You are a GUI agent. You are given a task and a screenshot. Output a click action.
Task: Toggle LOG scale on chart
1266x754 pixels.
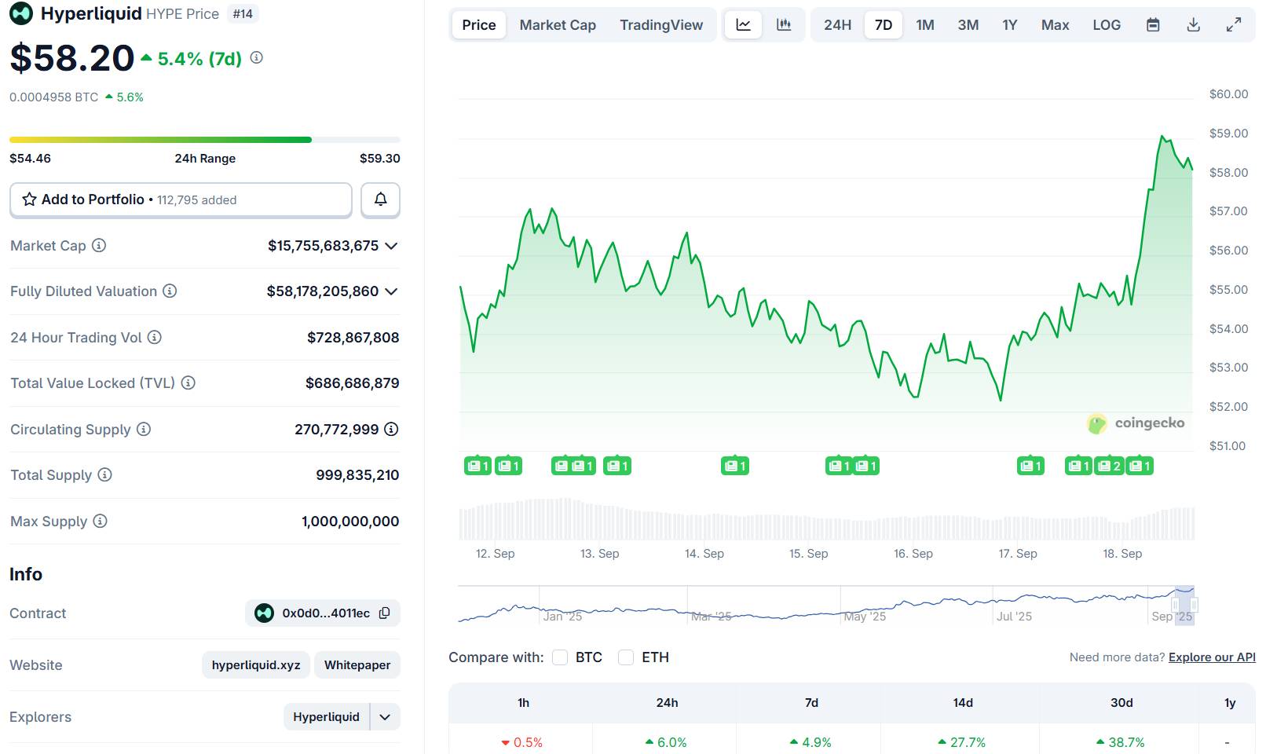tap(1107, 25)
